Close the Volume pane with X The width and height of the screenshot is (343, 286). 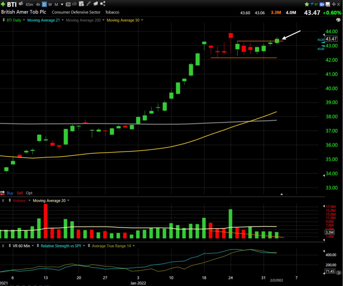click(3, 200)
